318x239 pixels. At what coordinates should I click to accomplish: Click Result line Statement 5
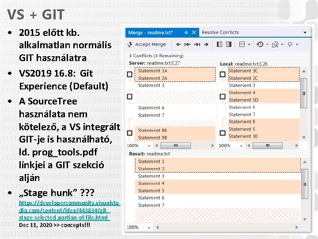151,191
